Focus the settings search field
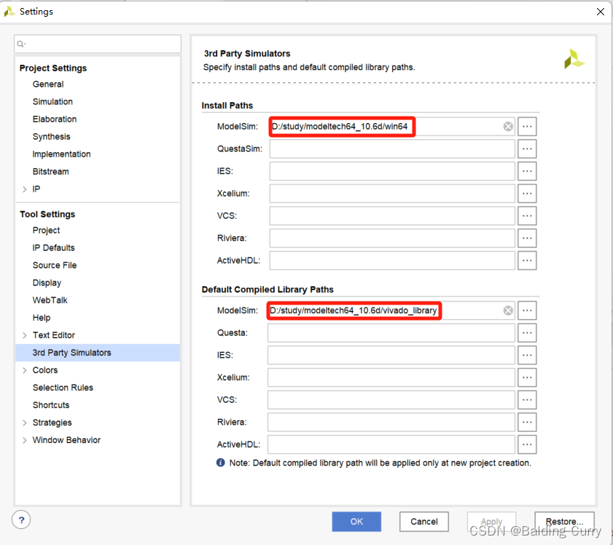This screenshot has height=545, width=613. [x=98, y=44]
